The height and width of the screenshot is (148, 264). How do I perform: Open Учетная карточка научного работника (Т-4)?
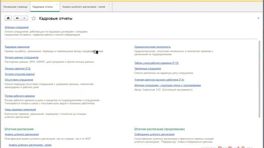159,80
